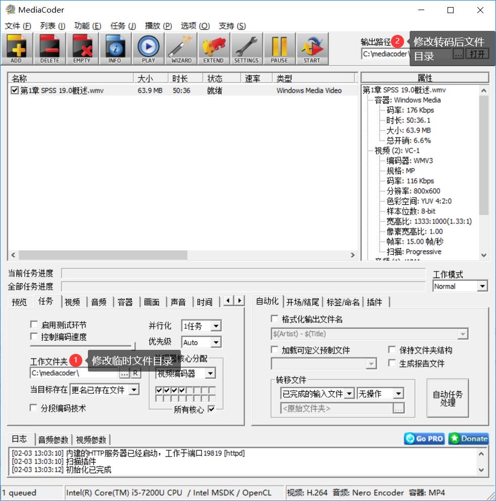Click the 打开 output folder button

[477, 54]
